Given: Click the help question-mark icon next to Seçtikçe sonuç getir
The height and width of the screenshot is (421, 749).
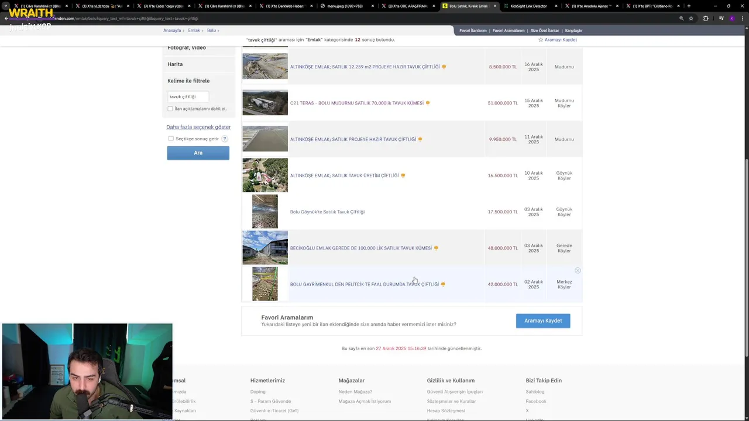Looking at the screenshot, I should (x=225, y=139).
